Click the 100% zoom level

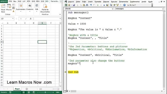pyautogui.click(x=58, y=92)
